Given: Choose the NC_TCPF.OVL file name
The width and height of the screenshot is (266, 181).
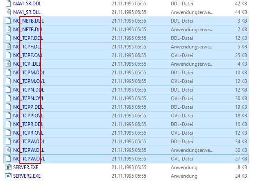Looking at the screenshot, I should (28, 55).
